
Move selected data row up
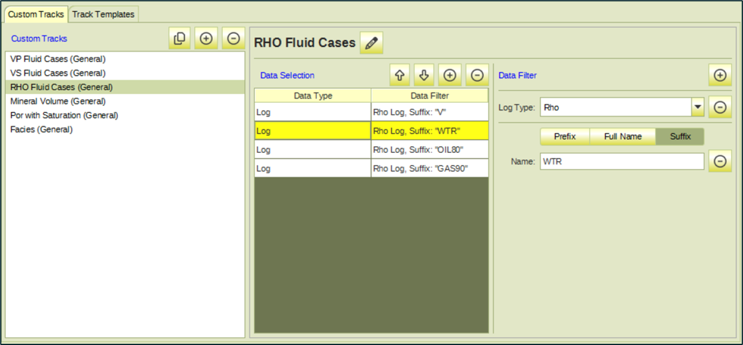tap(400, 76)
